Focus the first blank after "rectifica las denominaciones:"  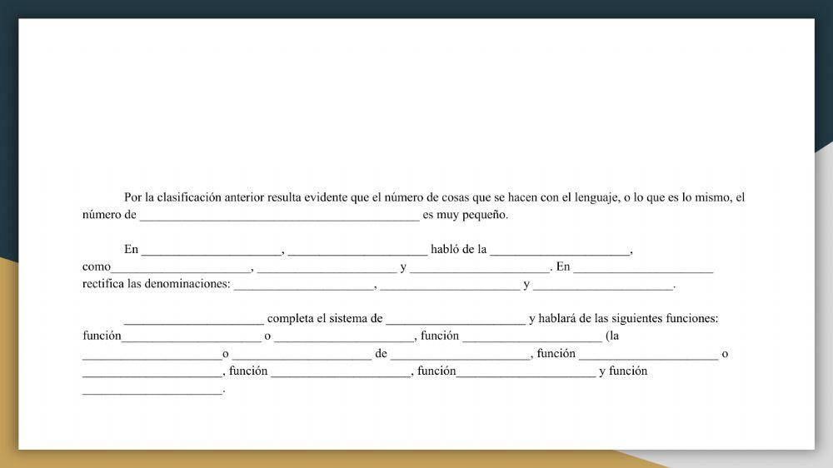(304, 285)
